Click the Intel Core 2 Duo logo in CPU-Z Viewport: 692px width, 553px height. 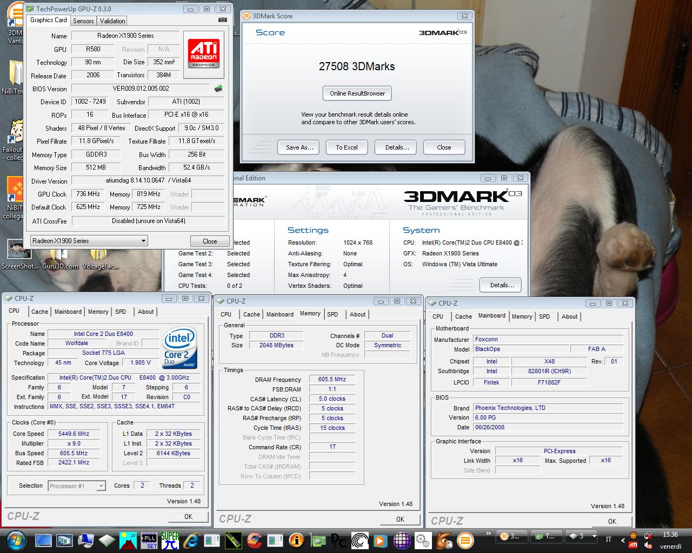(x=179, y=347)
